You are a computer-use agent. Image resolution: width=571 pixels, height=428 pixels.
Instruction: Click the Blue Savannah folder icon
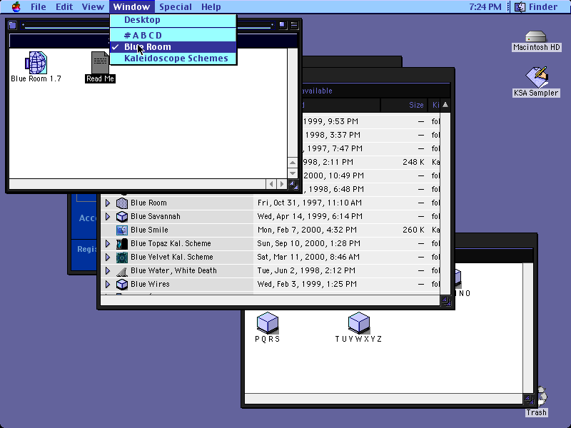pos(122,217)
